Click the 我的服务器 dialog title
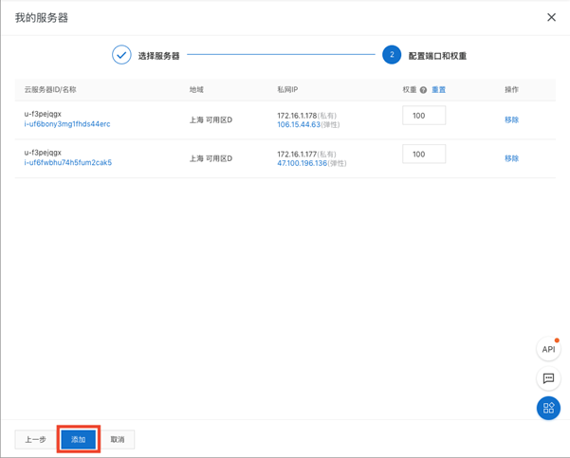Screen dimensions: 570x458 42,18
